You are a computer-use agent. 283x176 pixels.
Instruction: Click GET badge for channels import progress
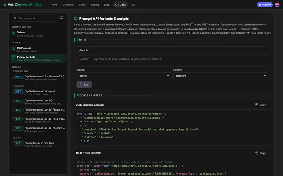[x=18, y=110]
